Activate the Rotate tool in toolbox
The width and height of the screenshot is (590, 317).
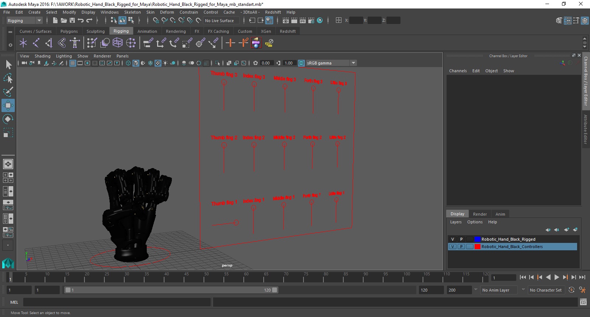(8, 119)
